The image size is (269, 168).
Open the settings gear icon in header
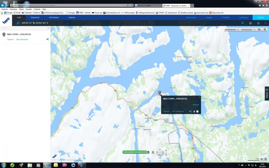258,23
